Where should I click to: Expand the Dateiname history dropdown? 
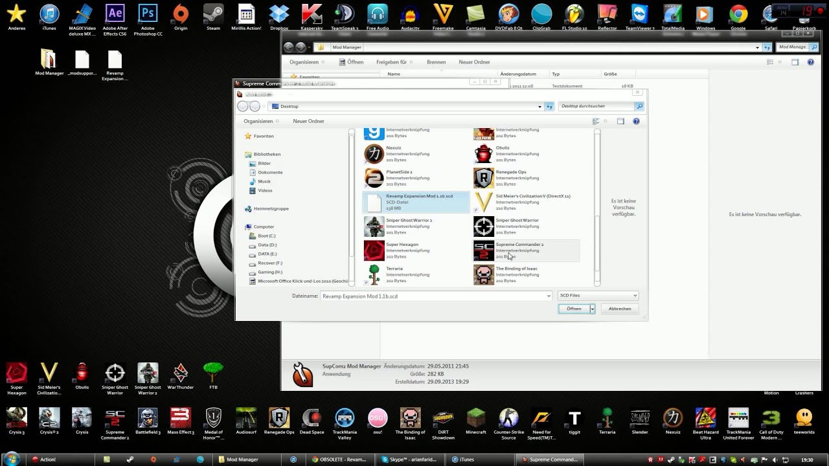(549, 296)
